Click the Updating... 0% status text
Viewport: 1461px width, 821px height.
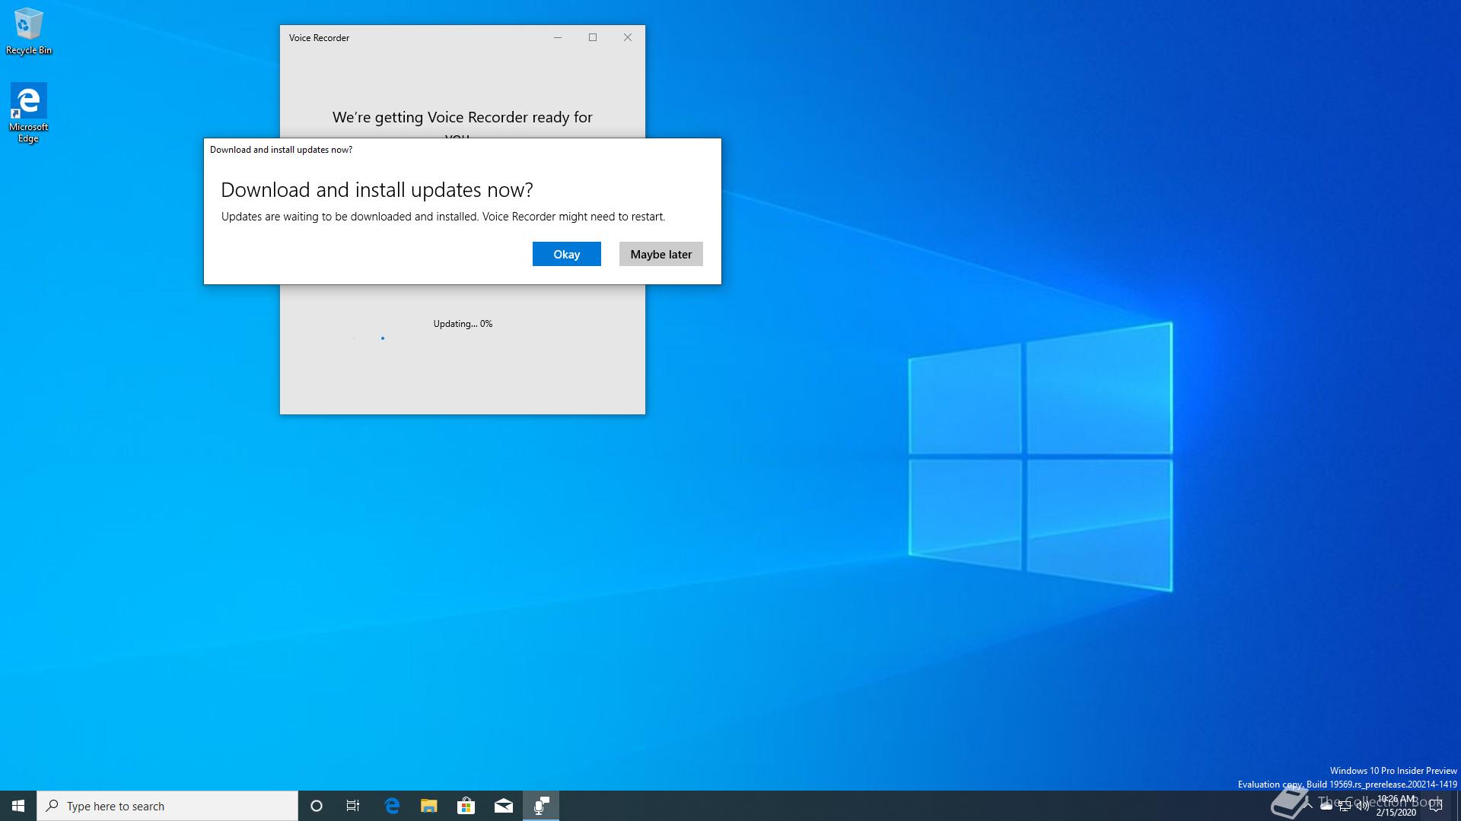pyautogui.click(x=463, y=324)
